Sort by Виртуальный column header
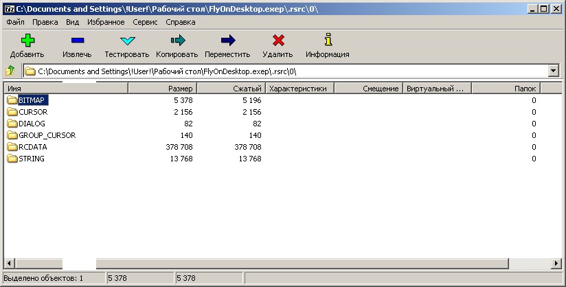The width and height of the screenshot is (566, 287). point(437,89)
